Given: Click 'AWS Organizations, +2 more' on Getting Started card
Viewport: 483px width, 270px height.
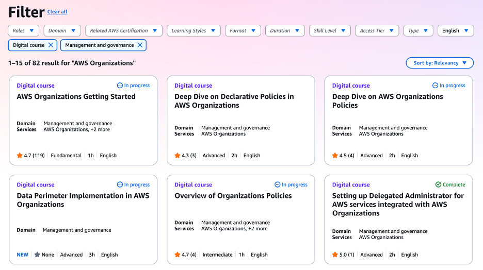Looking at the screenshot, I should tap(77, 129).
